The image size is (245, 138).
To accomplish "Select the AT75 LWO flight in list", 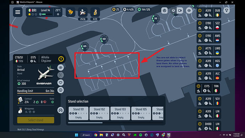I will click(209, 51).
